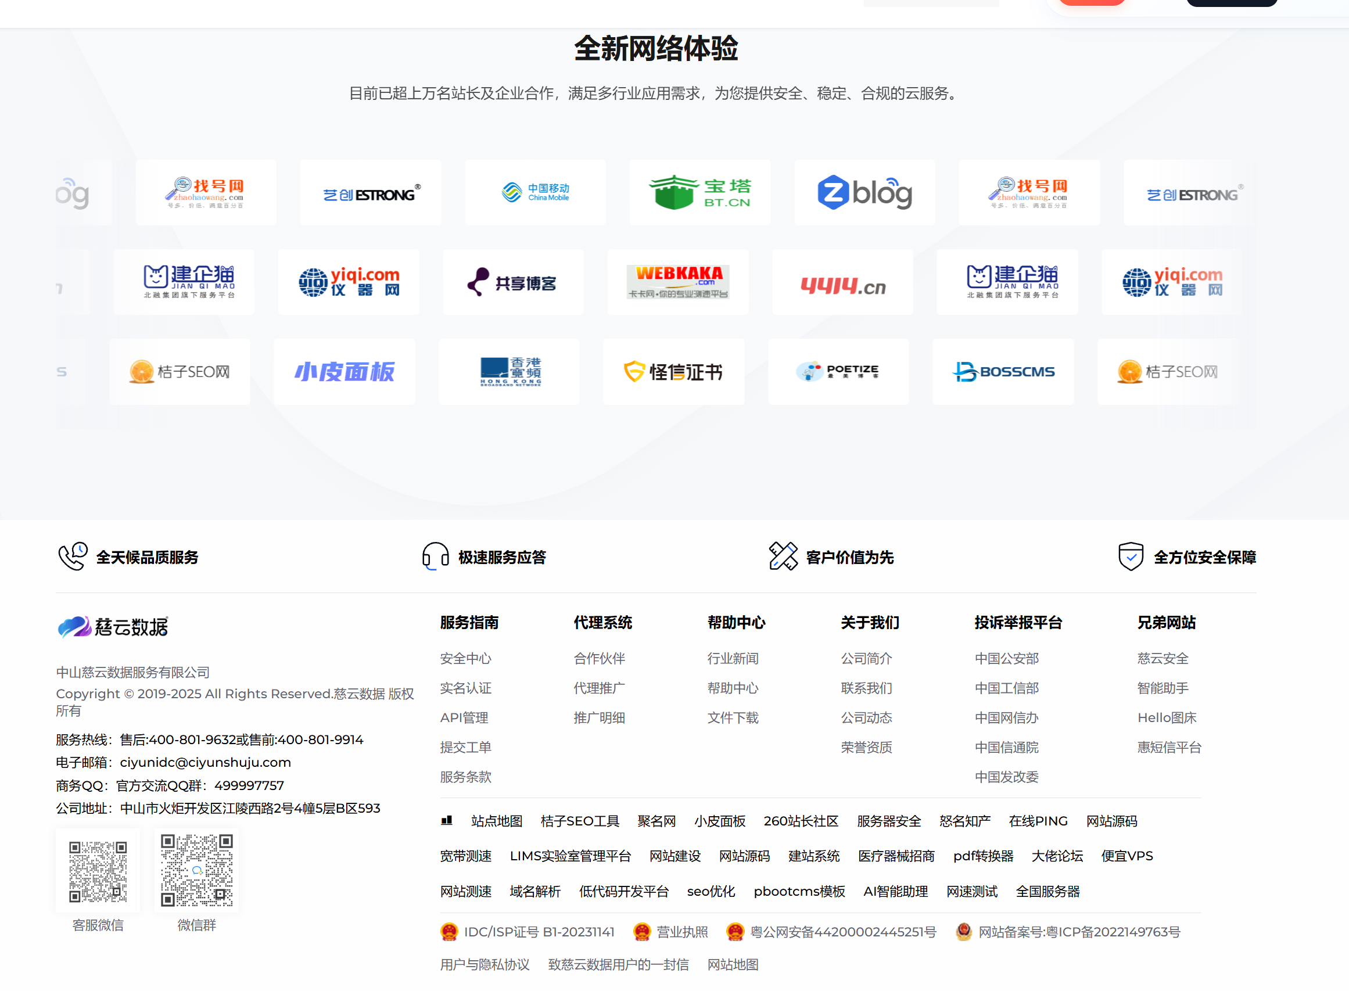Open the 中国发改委 link

click(x=1007, y=777)
